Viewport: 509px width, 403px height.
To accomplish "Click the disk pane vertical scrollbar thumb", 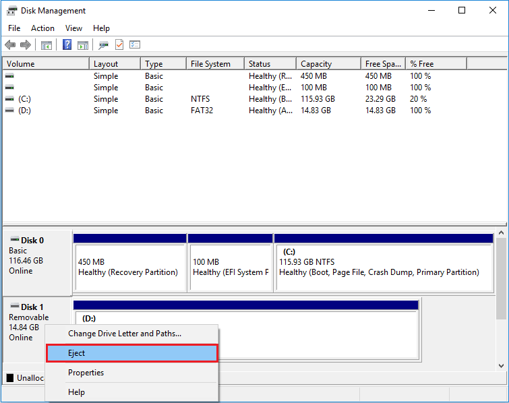I will [x=501, y=278].
